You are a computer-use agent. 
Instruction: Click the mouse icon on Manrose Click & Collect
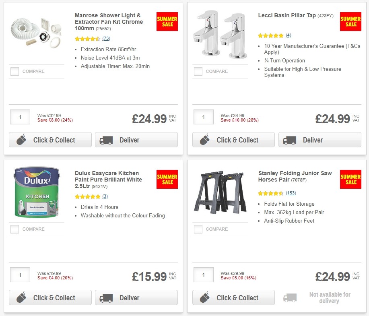22,140
